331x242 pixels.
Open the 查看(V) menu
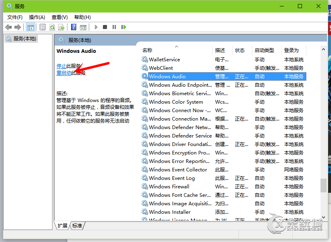[x=59, y=17]
